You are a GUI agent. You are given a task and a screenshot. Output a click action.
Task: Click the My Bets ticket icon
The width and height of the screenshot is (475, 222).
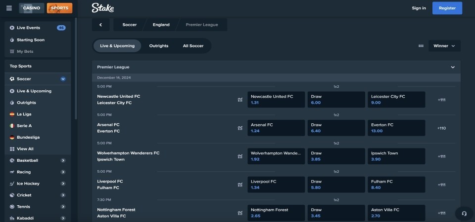click(12, 52)
